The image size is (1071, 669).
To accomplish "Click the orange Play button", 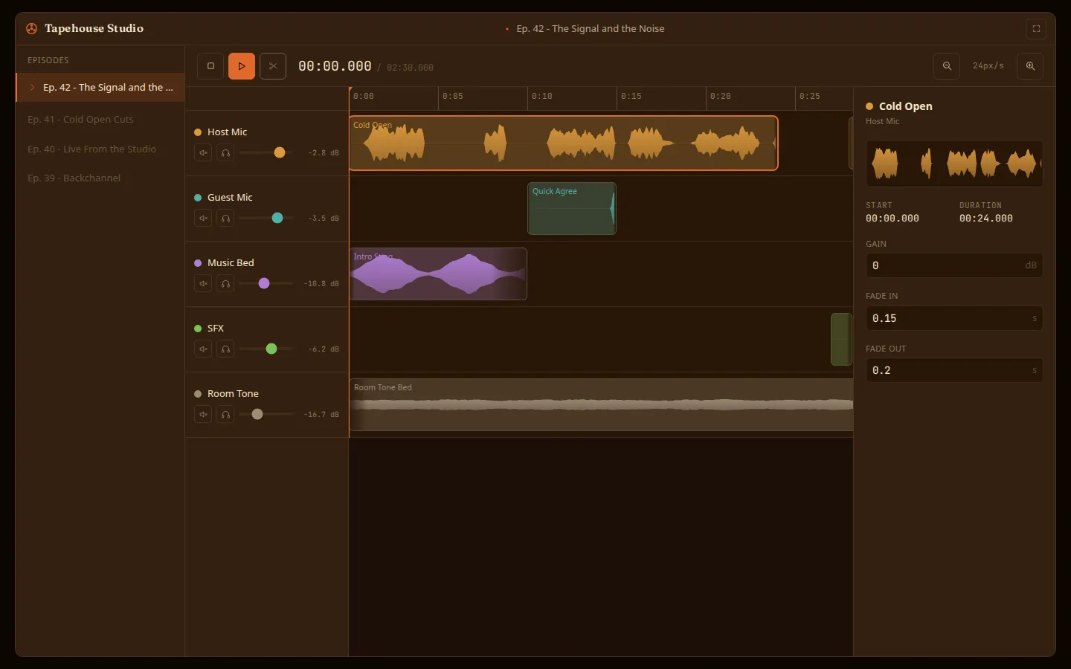I will click(242, 66).
